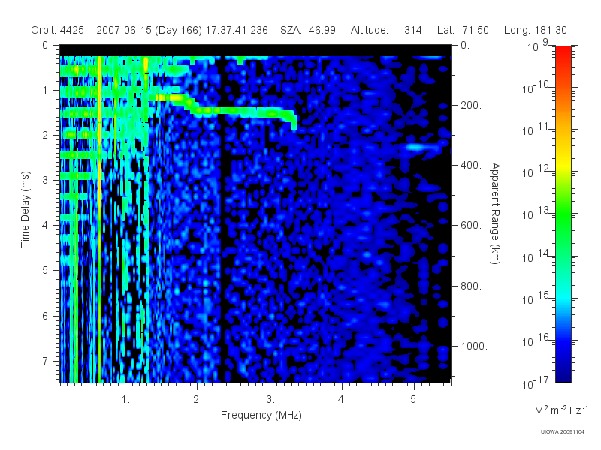Image resolution: width=601 pixels, height=450 pixels.
Task: Click the Frequency (MHz) axis label
Action: pos(261,415)
